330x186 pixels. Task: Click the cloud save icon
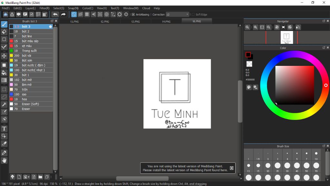click(5, 14)
